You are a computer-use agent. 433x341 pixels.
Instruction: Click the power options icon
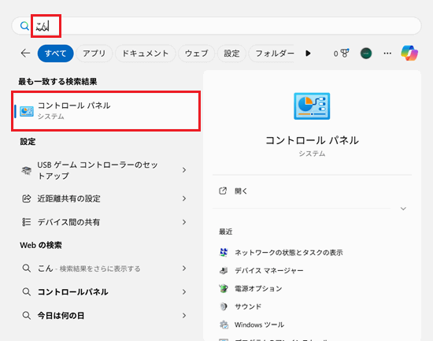(x=224, y=288)
